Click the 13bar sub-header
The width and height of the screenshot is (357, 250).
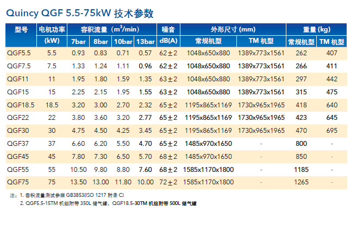click(145, 42)
